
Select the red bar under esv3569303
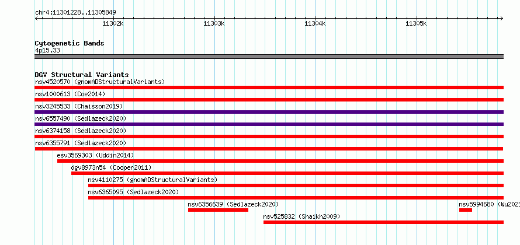pos(280,161)
